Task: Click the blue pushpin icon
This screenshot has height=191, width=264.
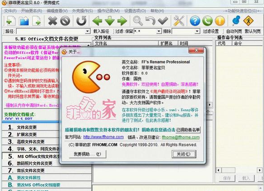Action: [236, 21]
